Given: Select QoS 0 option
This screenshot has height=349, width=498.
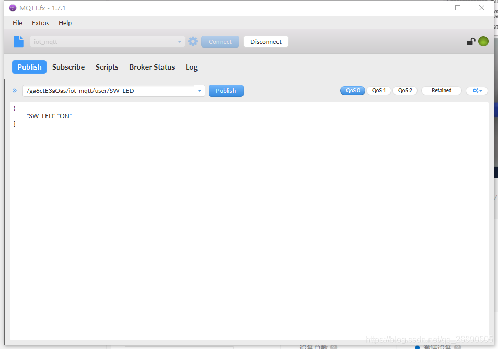Looking at the screenshot, I should point(353,90).
